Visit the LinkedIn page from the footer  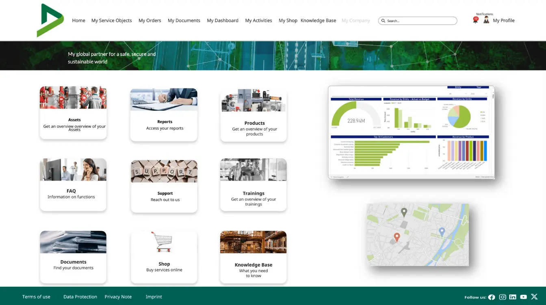point(513,297)
